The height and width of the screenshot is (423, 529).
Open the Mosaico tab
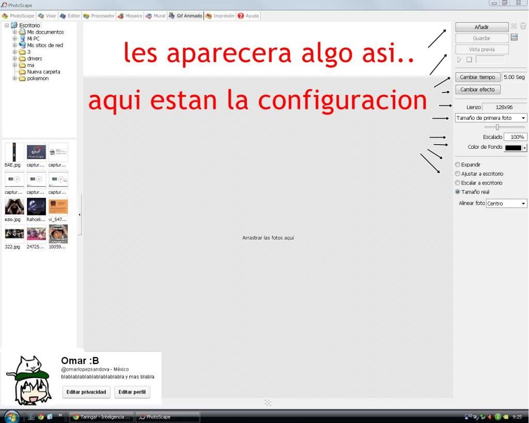[130, 16]
